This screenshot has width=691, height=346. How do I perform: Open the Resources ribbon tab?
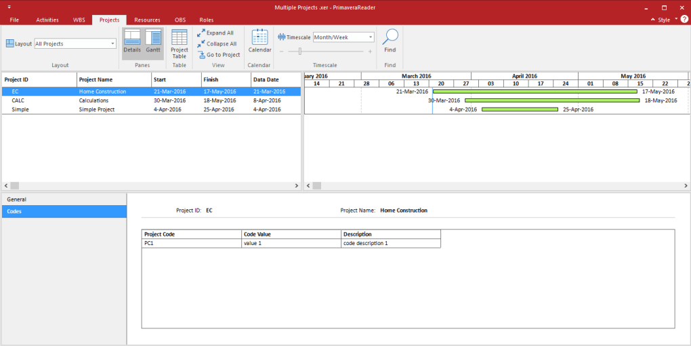[147, 20]
